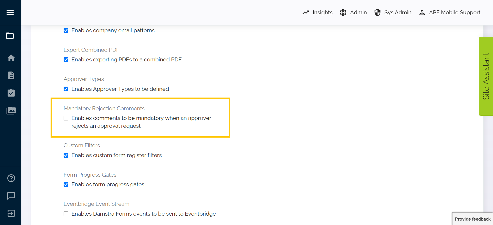Open the hamburger navigation menu
The image size is (493, 225).
(x=10, y=12)
